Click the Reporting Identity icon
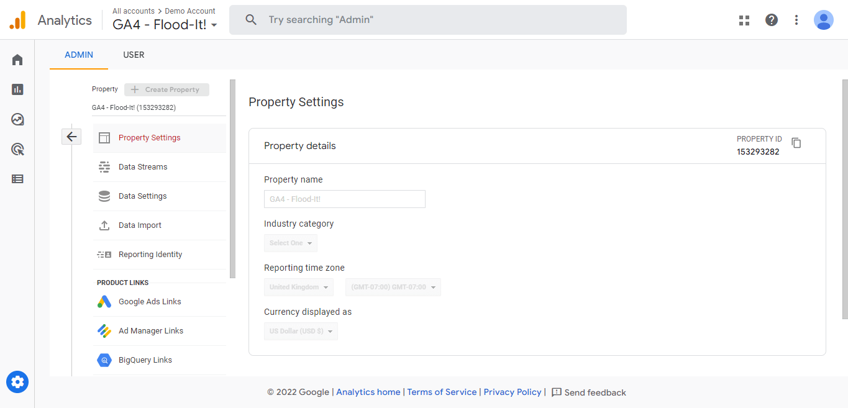Viewport: 848px width, 408px height. [x=104, y=255]
